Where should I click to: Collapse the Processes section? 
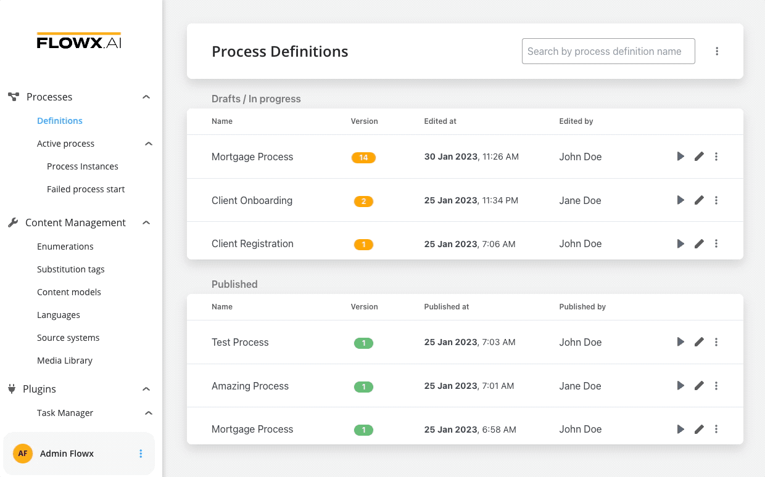pyautogui.click(x=146, y=97)
